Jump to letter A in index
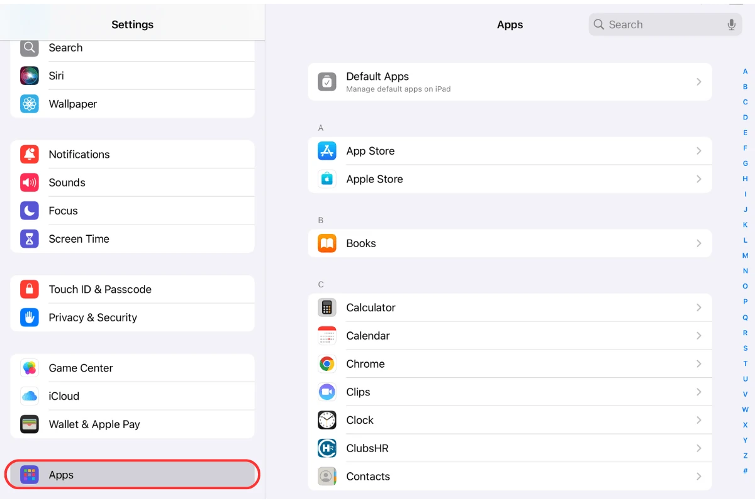The width and height of the screenshot is (755, 503). 745,72
